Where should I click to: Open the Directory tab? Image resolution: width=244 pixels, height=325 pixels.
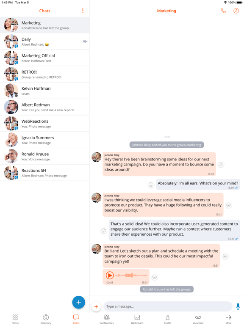pos(46,319)
